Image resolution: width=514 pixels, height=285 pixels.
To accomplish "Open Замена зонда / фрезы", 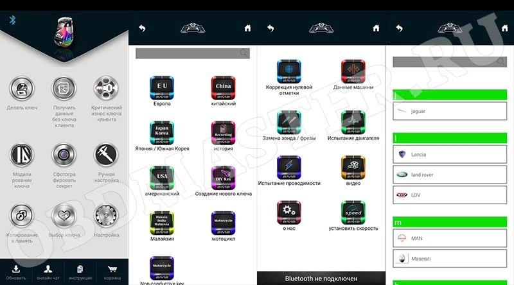I will [288, 122].
